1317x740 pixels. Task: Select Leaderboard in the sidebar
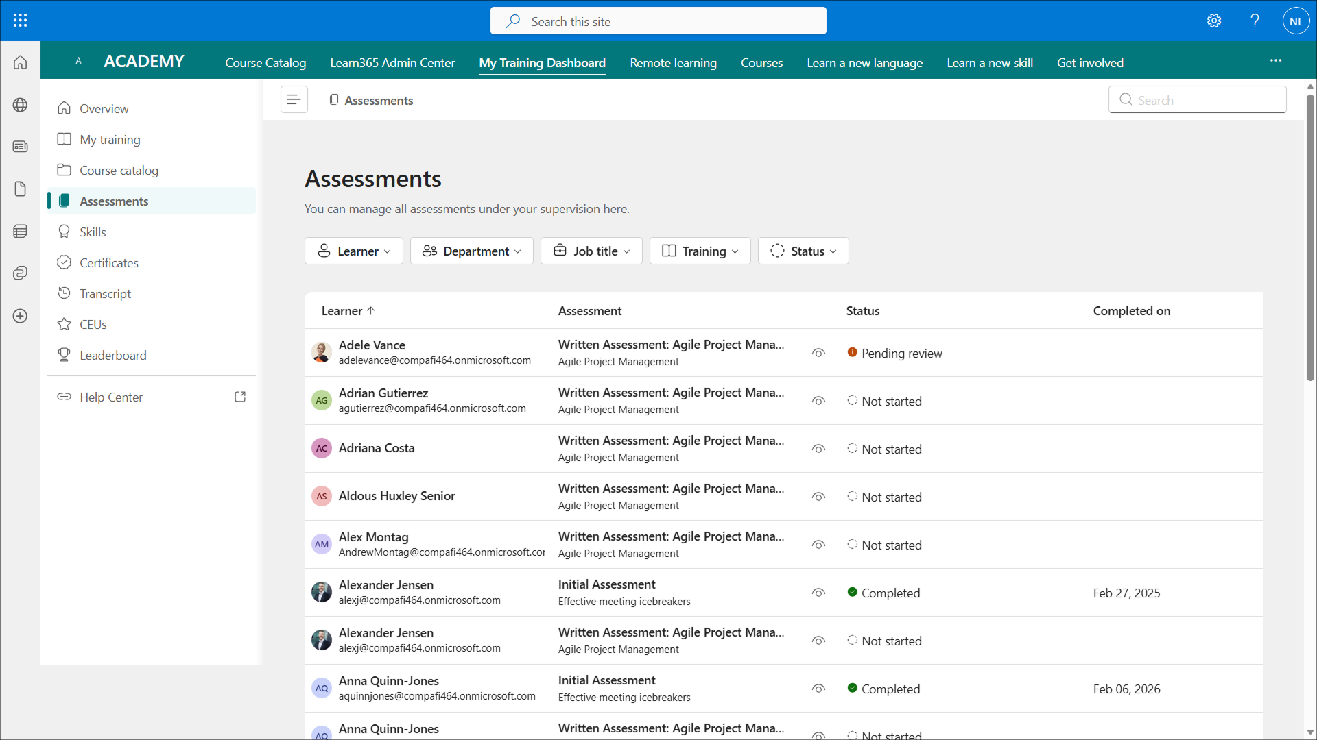click(x=113, y=355)
